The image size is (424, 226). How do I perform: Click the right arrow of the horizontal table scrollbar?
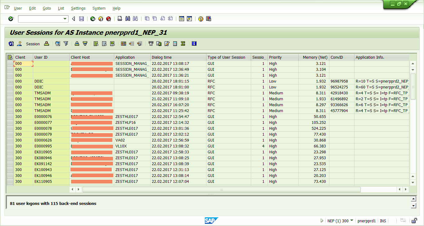406,189
